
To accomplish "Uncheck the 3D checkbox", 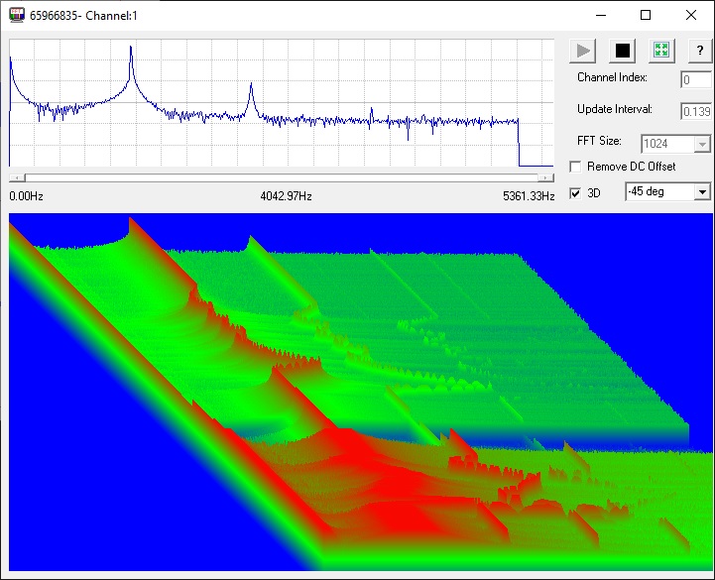I will [575, 193].
